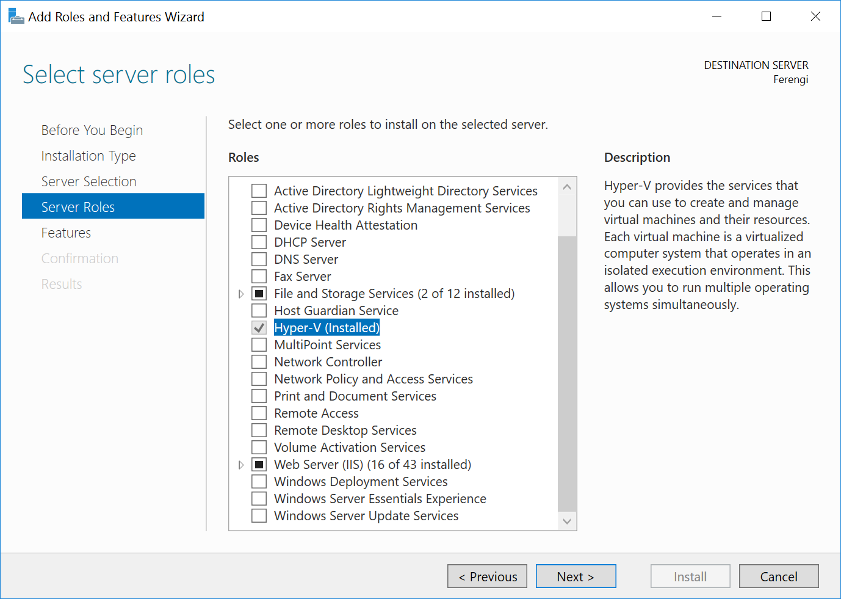This screenshot has height=599, width=841.
Task: Switch to Features step
Action: [66, 233]
